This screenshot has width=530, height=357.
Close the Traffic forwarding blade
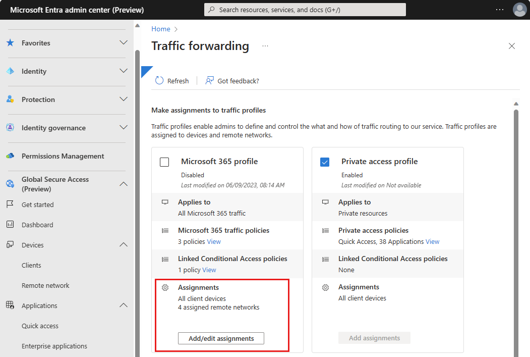pyautogui.click(x=512, y=46)
